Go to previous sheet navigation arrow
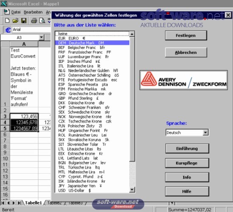 tap(9, 203)
